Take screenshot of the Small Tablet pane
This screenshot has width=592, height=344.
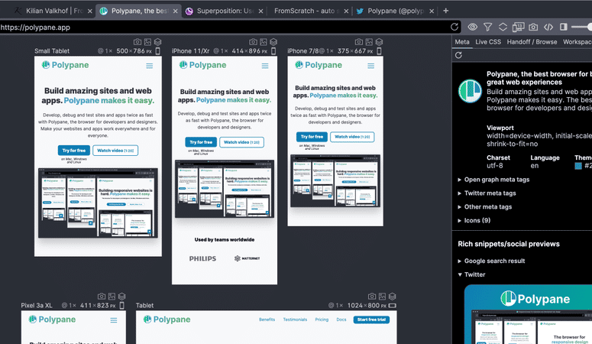click(x=137, y=42)
